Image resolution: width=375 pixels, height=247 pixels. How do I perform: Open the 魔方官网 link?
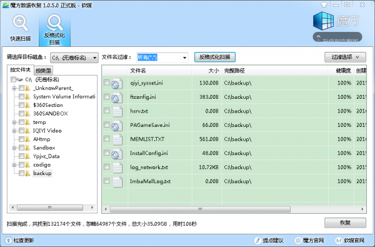tap(313, 240)
